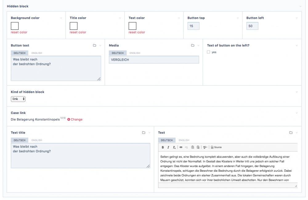Click the insert link icon in editor

click(x=181, y=147)
